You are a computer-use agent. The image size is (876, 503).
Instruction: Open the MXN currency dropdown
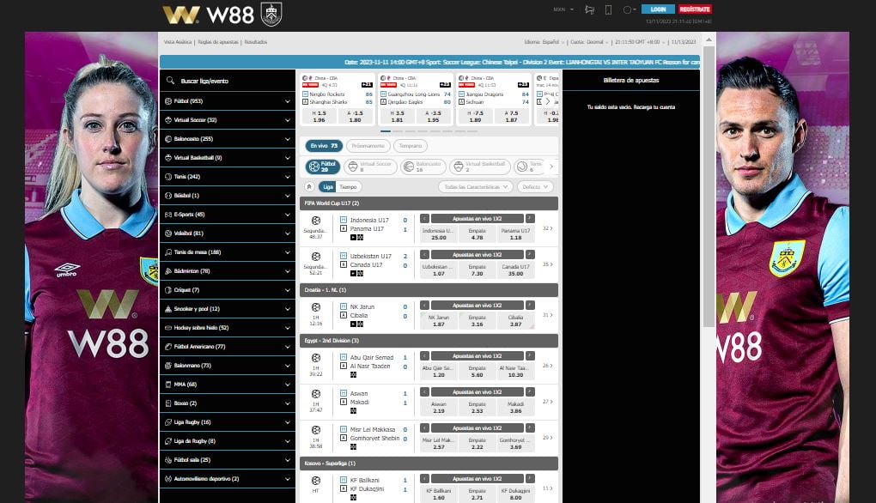click(563, 9)
